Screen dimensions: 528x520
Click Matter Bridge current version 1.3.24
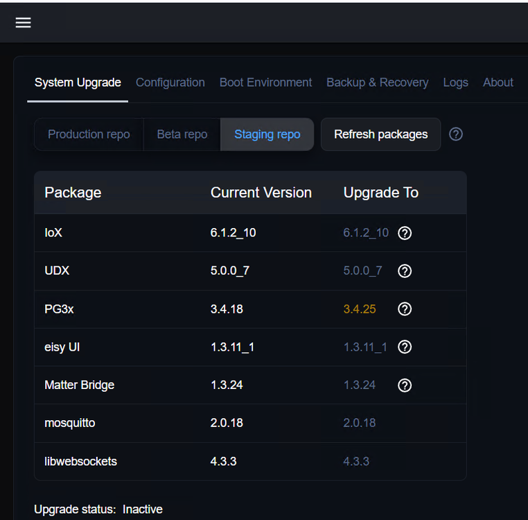point(227,385)
